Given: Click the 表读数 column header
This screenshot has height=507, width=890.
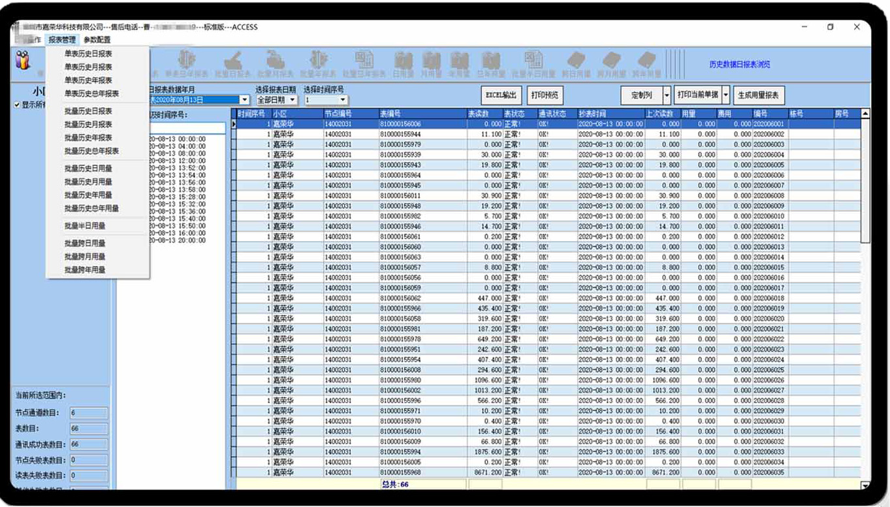Looking at the screenshot, I should [x=485, y=114].
